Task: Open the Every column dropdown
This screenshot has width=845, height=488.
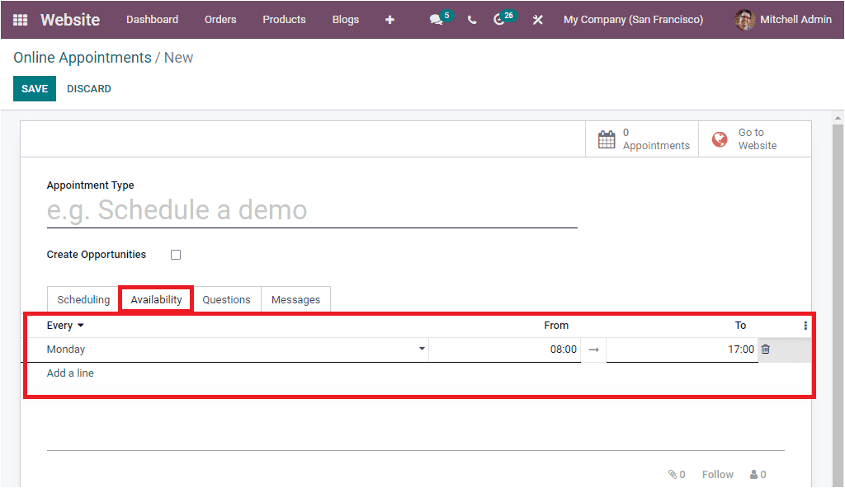Action: point(64,325)
